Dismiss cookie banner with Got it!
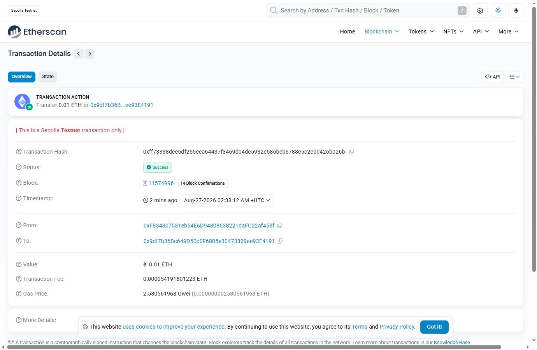Viewport: 537px width, 350px height. coord(434,327)
